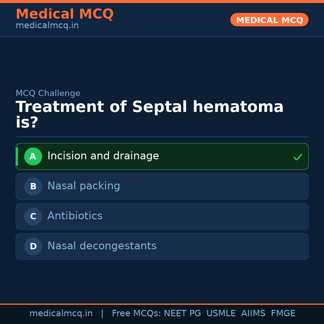Click the green checkmark icon
The image size is (324, 324).
pos(298,157)
